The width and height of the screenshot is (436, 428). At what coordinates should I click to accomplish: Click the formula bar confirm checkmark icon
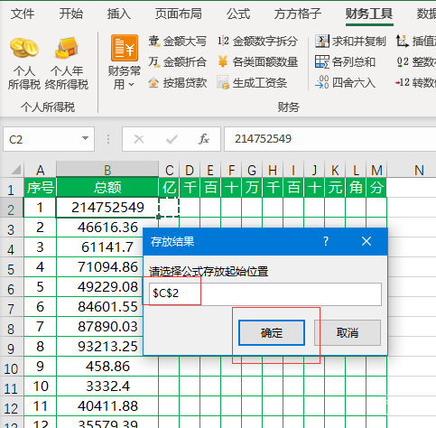pos(172,139)
